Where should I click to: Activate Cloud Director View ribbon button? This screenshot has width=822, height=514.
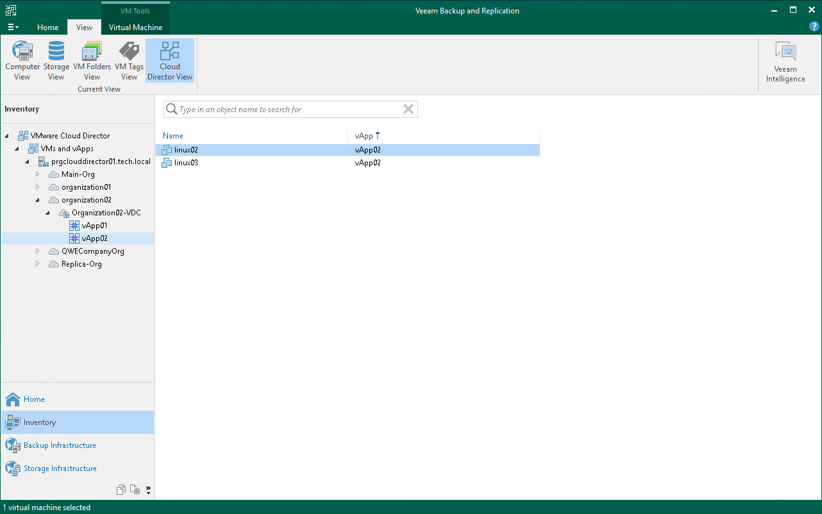(x=170, y=61)
